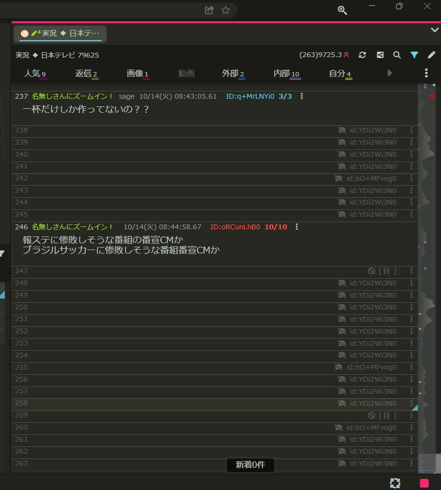Viewport: 441px width, 490px height.
Task: Click ID:oRCunLhB0 on post 246
Action: pyautogui.click(x=235, y=227)
